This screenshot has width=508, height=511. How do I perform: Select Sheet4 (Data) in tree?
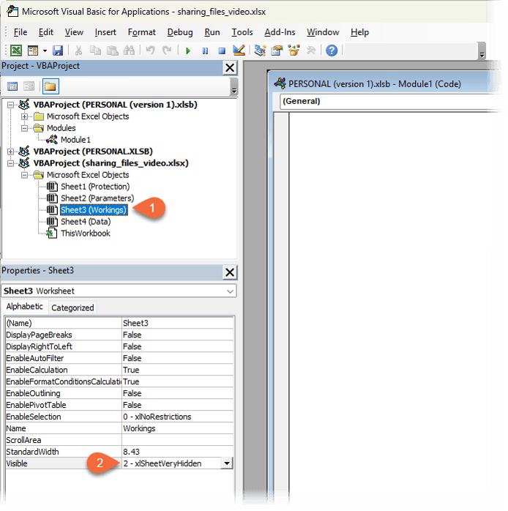click(86, 222)
